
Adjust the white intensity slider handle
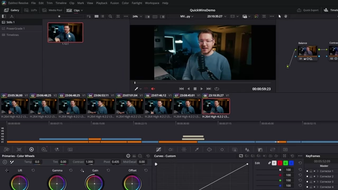pyautogui.click(x=280, y=170)
